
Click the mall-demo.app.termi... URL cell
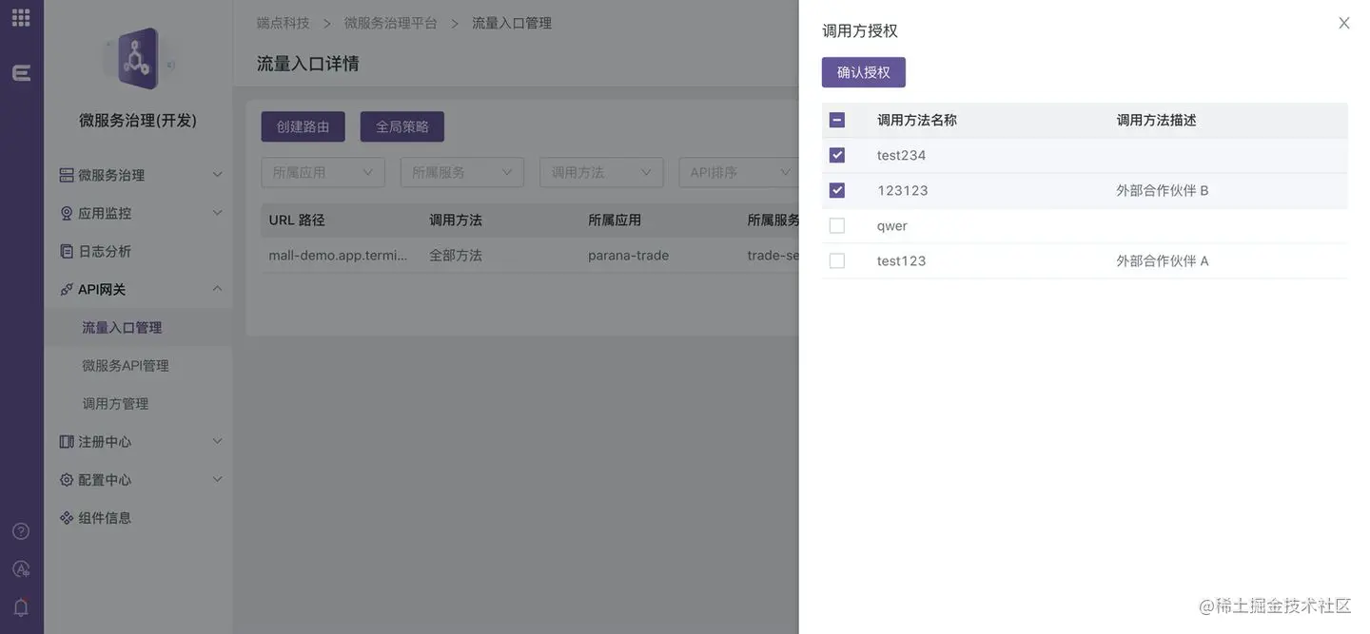[x=338, y=255]
